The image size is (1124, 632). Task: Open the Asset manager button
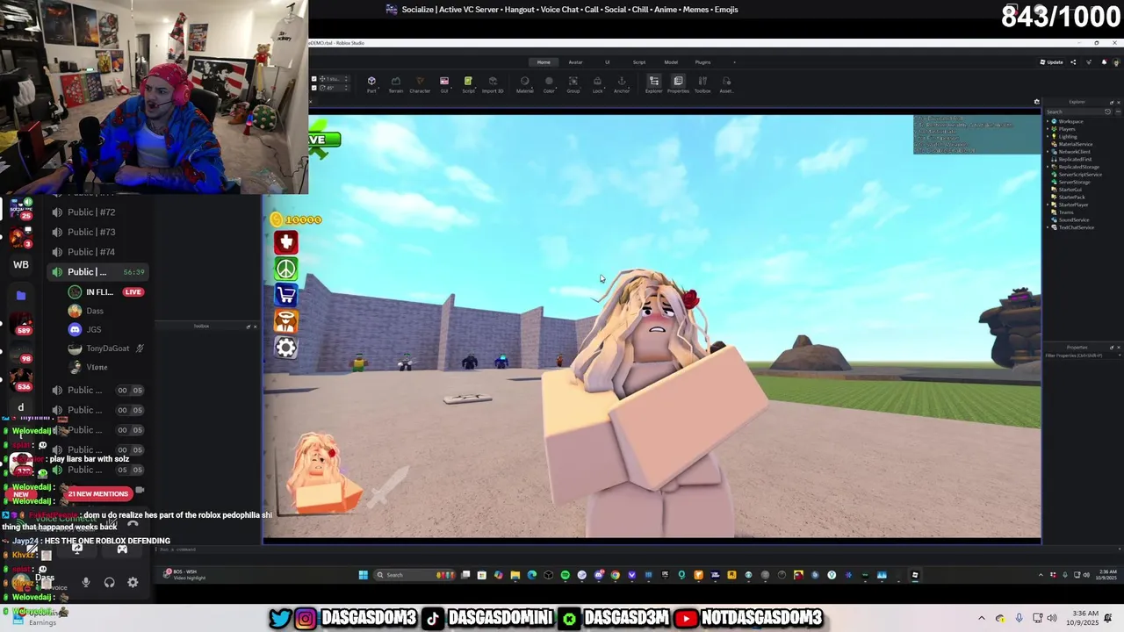tap(726, 83)
